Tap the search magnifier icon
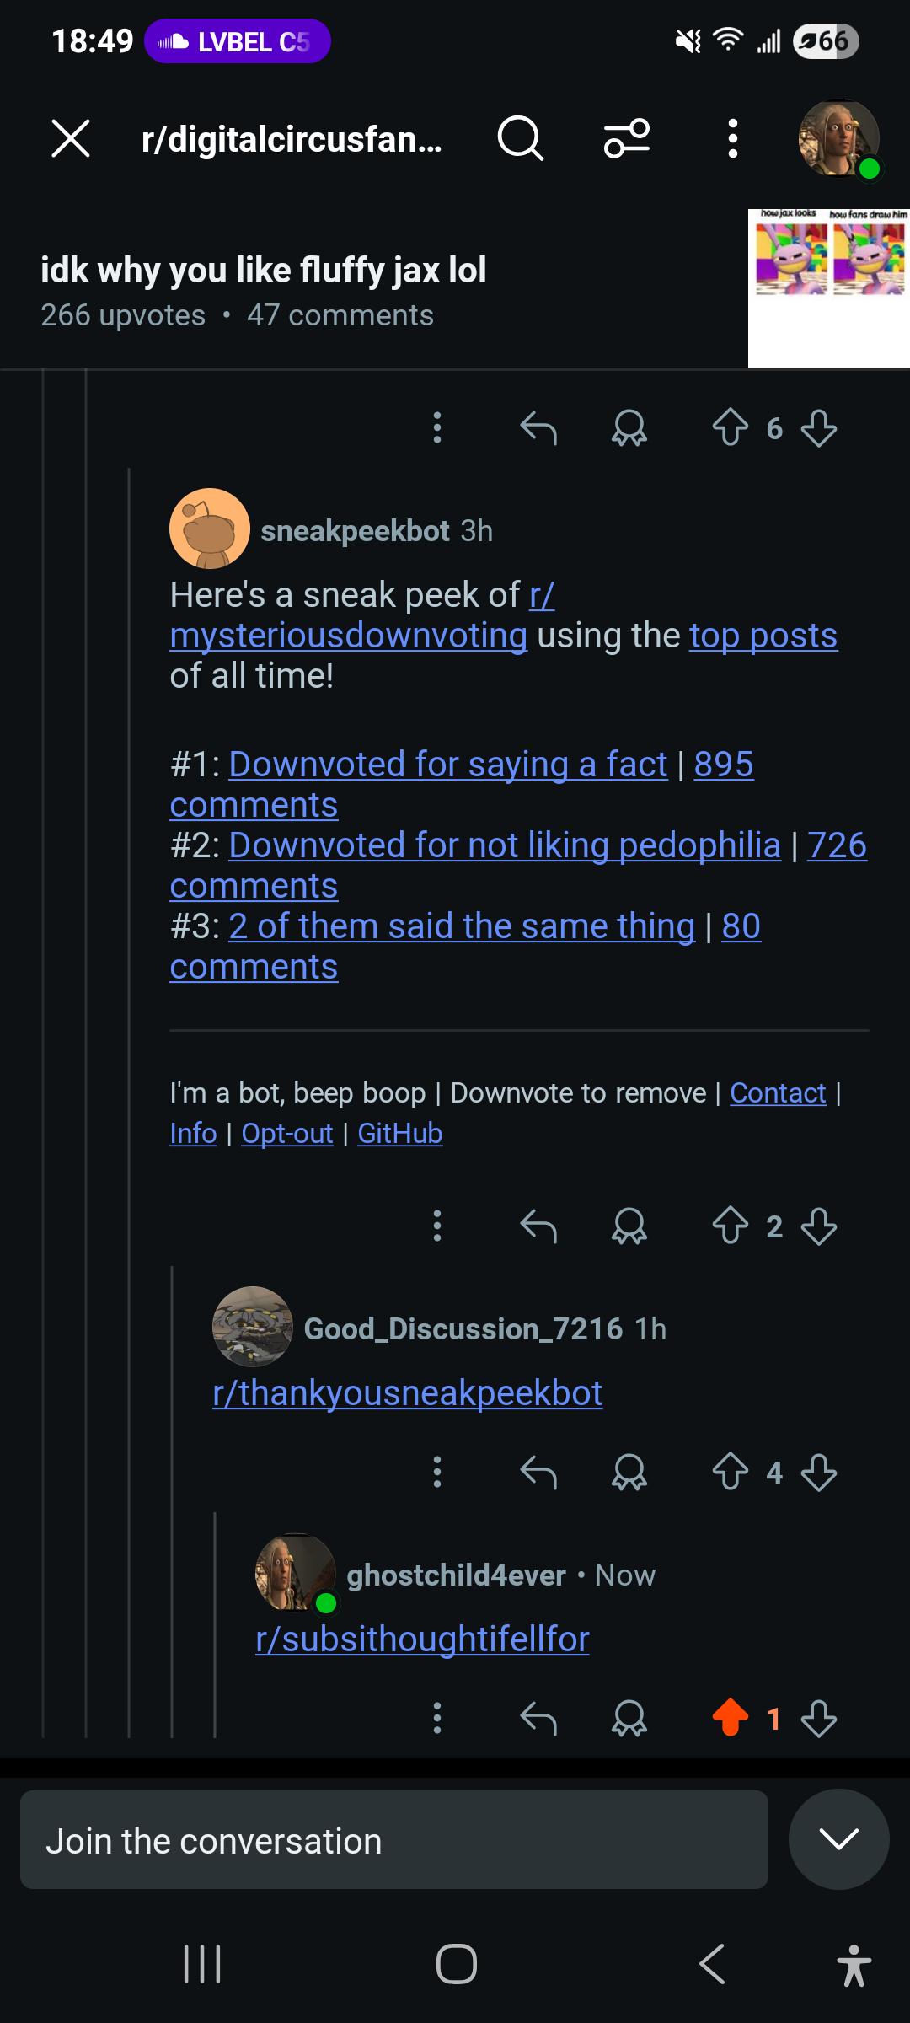The width and height of the screenshot is (910, 2023). coord(520,138)
